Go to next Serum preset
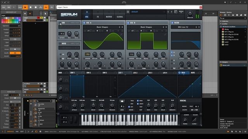The image size is (248, 139). click(171, 12)
